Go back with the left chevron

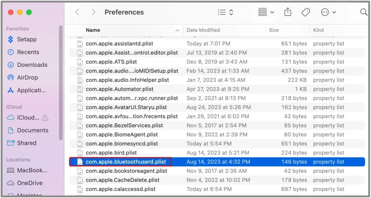coord(77,12)
